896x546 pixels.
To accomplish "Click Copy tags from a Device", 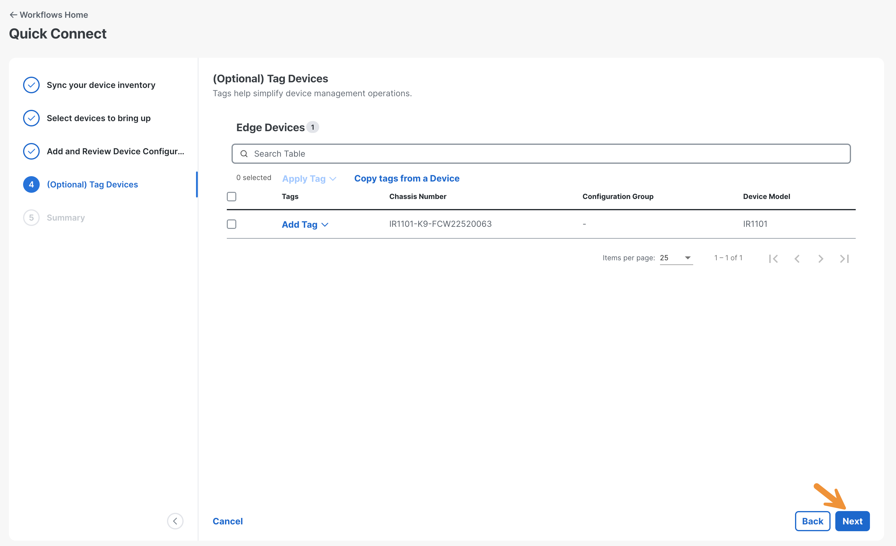I will [x=407, y=179].
